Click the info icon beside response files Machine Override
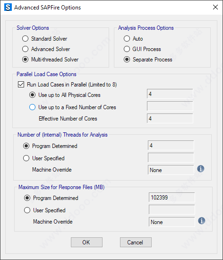Image resolution: width=223 pixels, height=260 pixels. pos(201,221)
